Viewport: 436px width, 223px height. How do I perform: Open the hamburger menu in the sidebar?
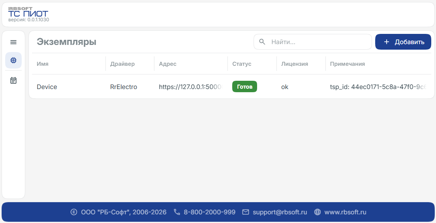(13, 42)
